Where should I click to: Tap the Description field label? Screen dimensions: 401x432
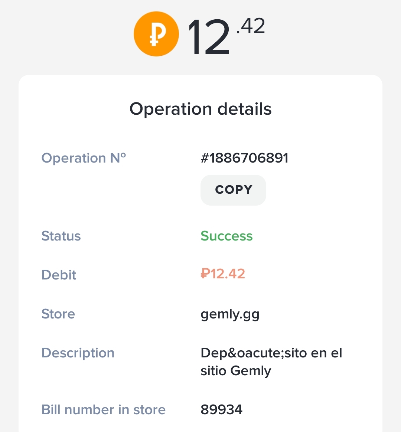78,353
